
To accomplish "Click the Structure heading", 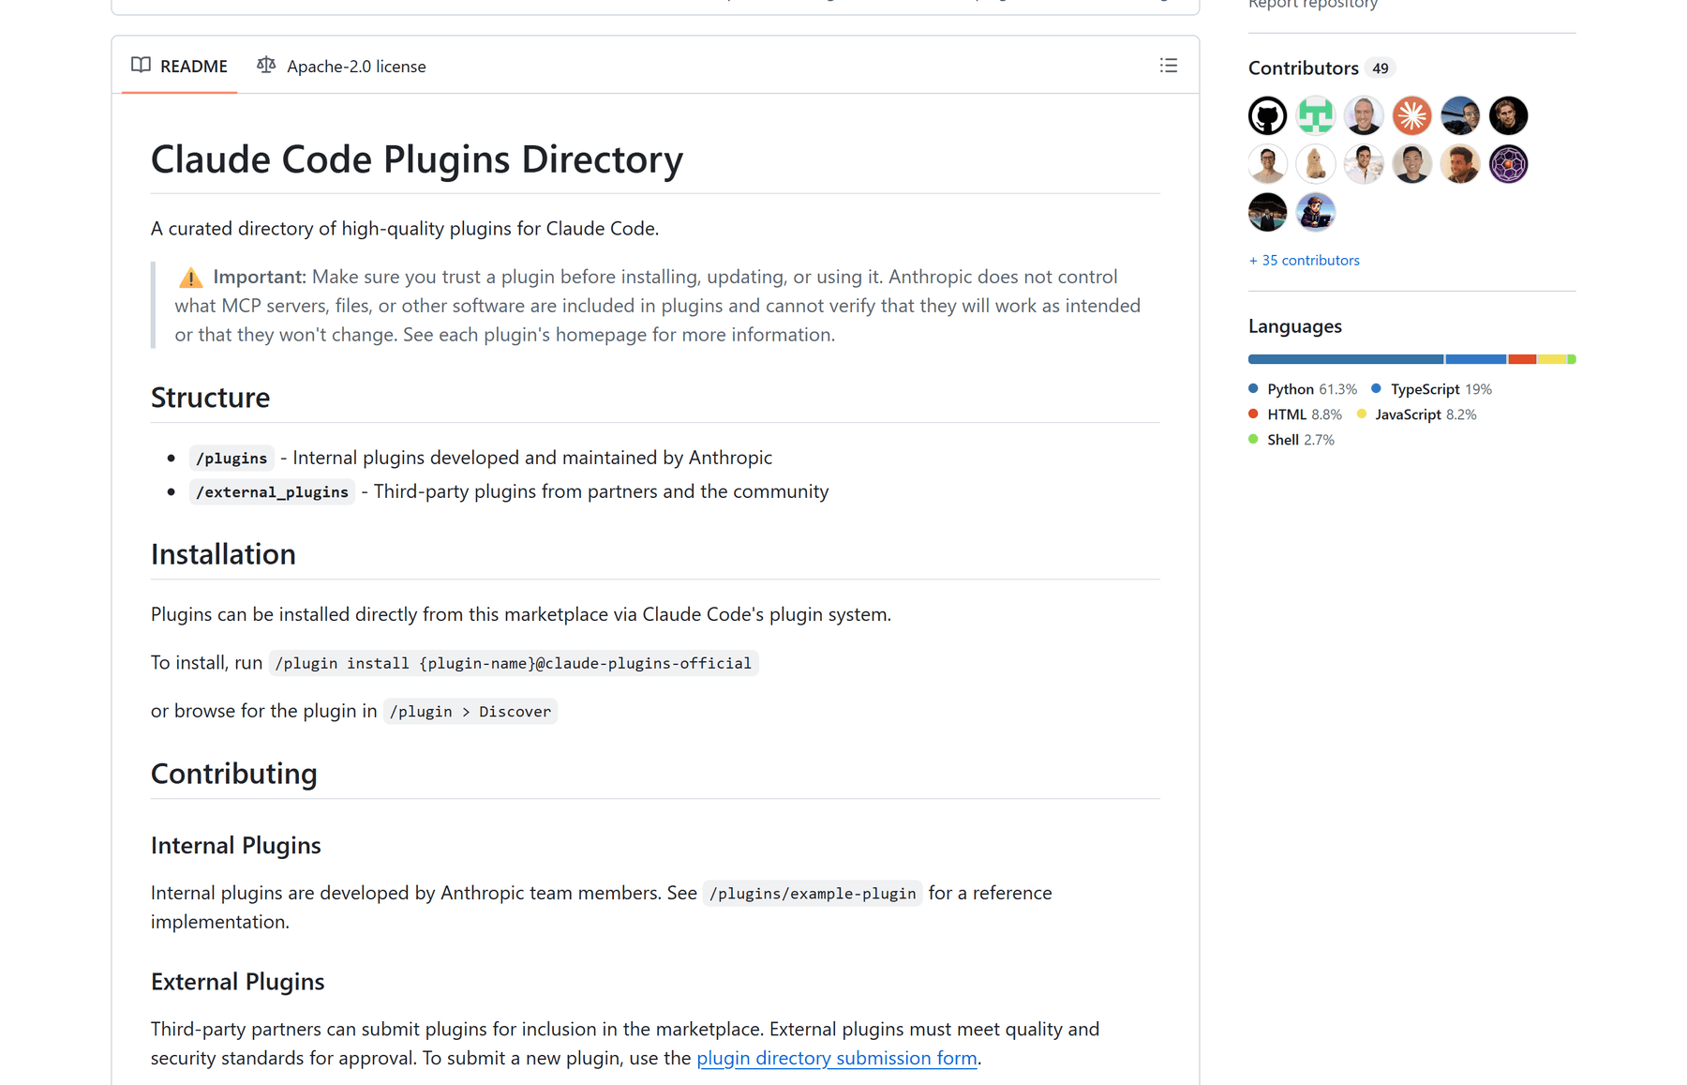I will click(x=210, y=397).
